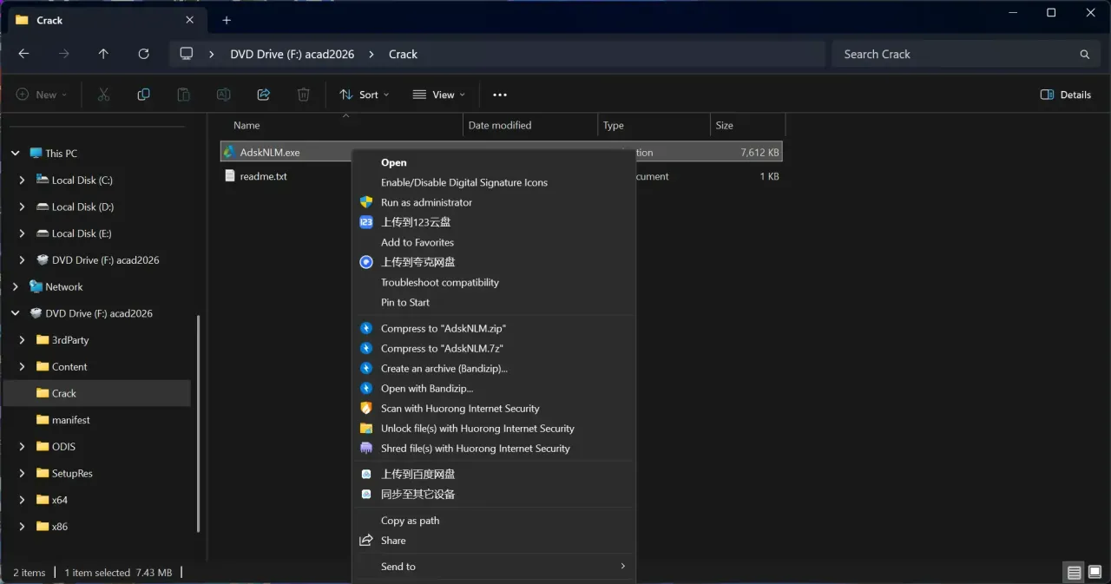Open the See more three-dots menu

coord(500,95)
